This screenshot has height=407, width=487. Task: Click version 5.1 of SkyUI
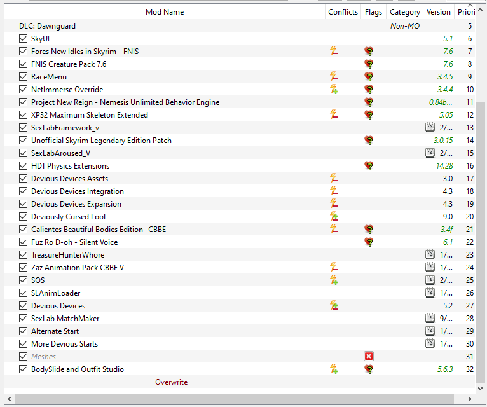point(448,39)
